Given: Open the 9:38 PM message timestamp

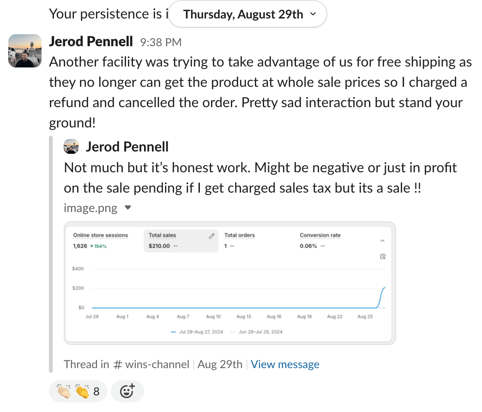Looking at the screenshot, I should click(161, 42).
